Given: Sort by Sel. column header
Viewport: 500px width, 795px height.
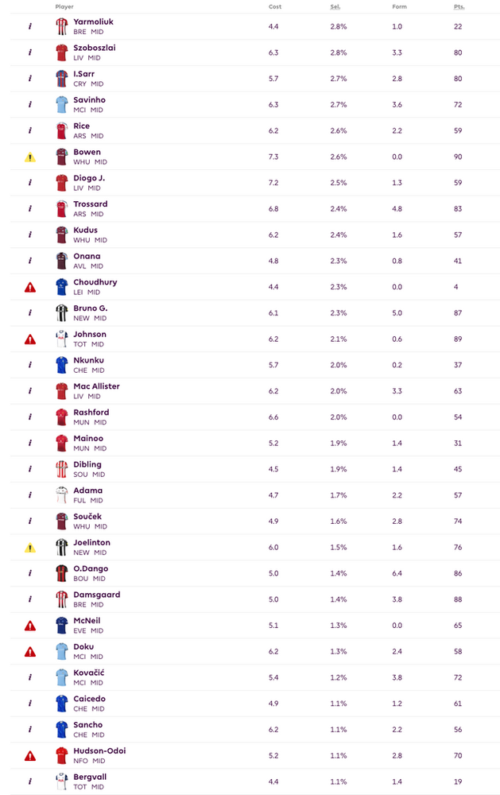Looking at the screenshot, I should point(335,6).
